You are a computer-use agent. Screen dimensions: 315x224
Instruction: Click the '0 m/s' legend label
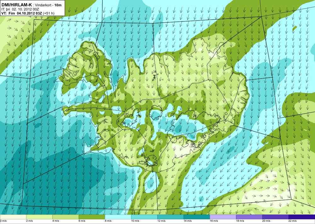(x=3, y=221)
